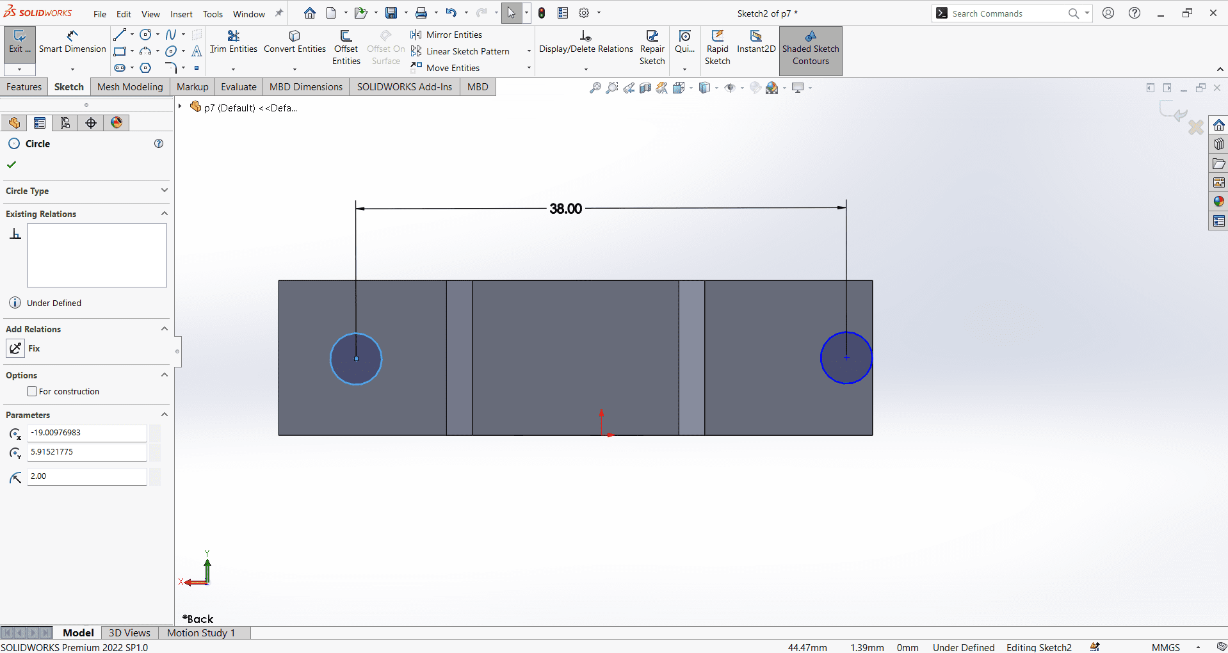The height and width of the screenshot is (653, 1228).
Task: Click the circle radius field
Action: 86,476
